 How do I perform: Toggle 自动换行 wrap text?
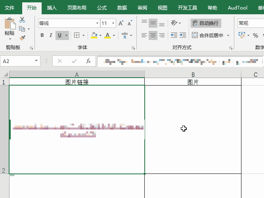206,23
